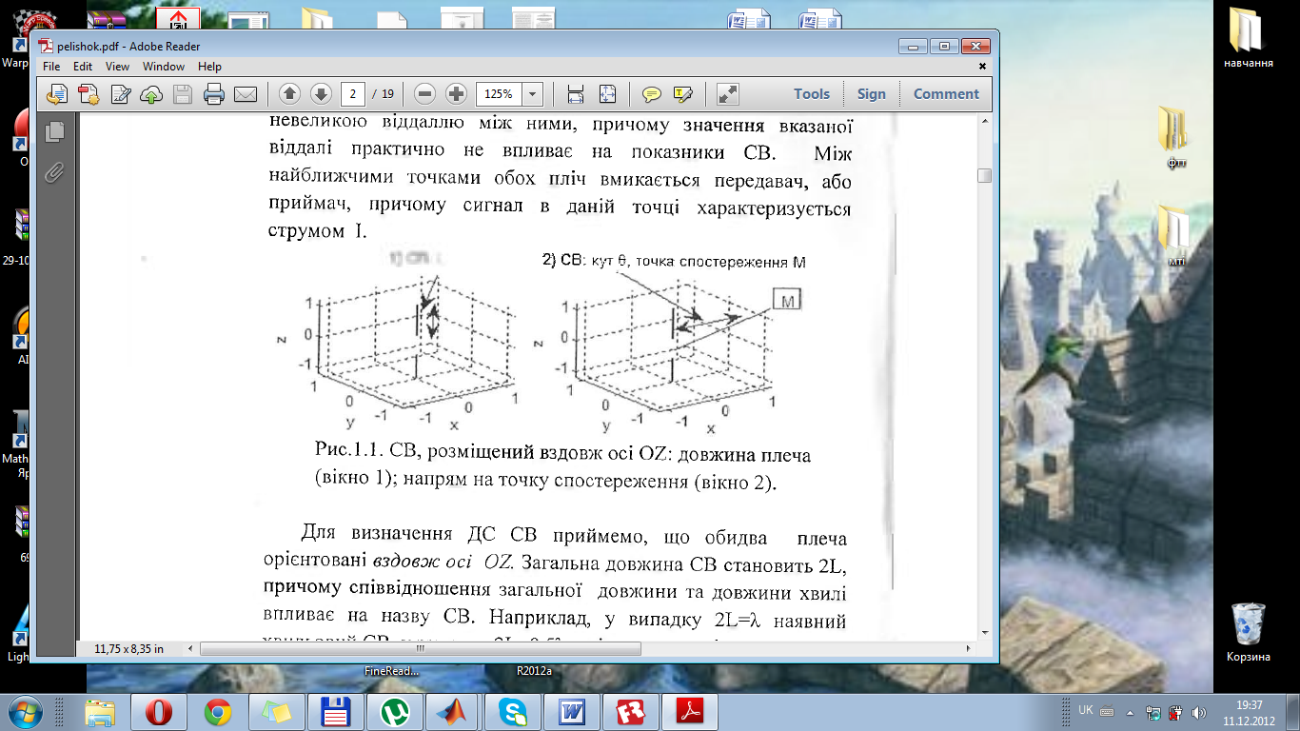Viewport: 1300px width, 731px height.
Task: Open the фтт folder on desktop
Action: coord(1176,137)
